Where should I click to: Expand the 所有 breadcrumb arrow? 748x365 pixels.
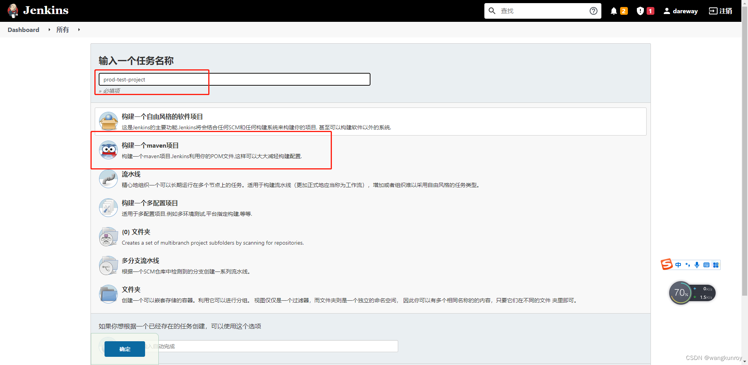[x=79, y=30]
